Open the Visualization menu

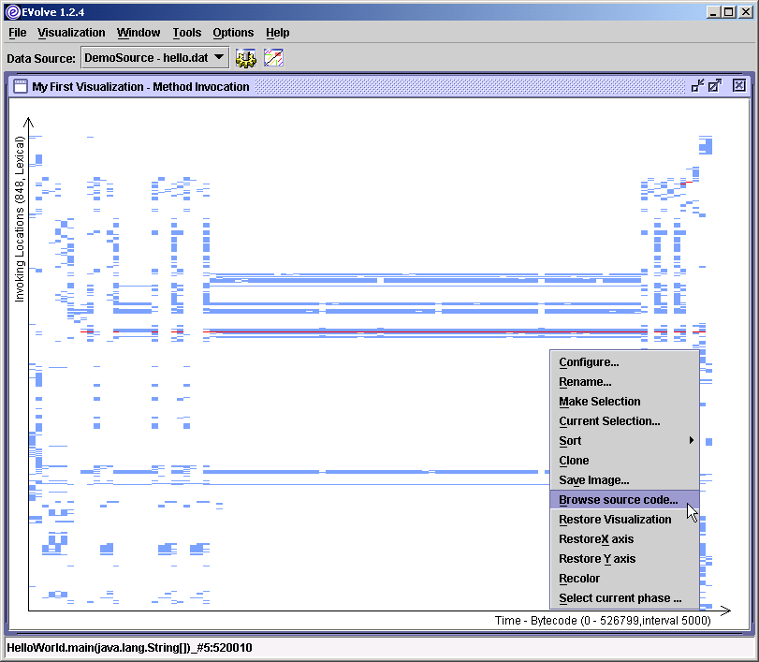71,33
